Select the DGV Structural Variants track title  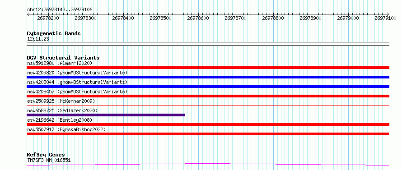(63, 58)
